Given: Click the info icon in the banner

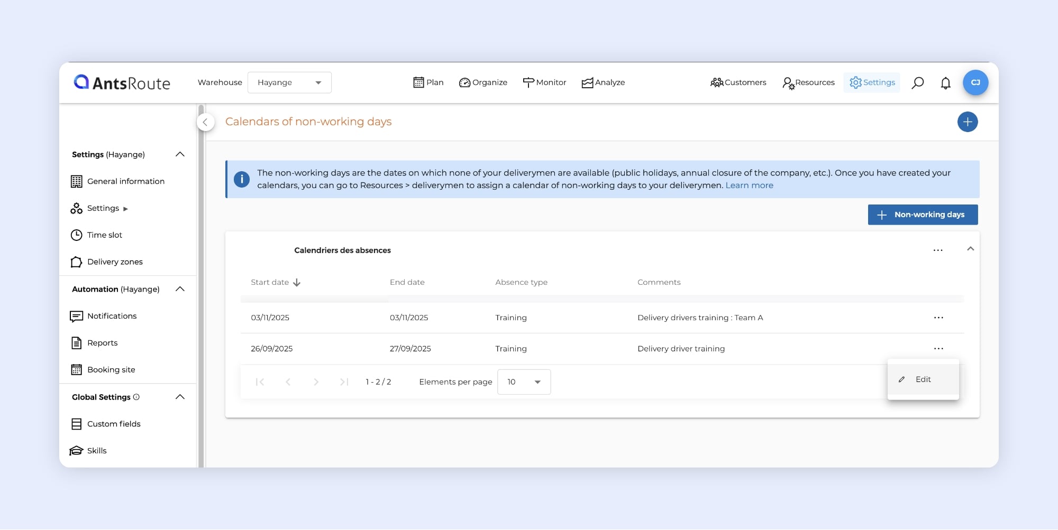Looking at the screenshot, I should click(x=242, y=179).
